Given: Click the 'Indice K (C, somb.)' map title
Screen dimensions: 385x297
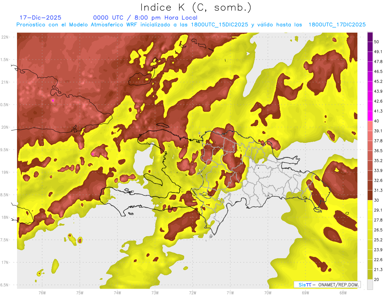Looking at the screenshot, I should (x=196, y=7).
